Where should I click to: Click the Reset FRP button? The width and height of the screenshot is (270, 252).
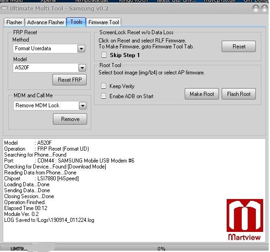click(x=70, y=80)
